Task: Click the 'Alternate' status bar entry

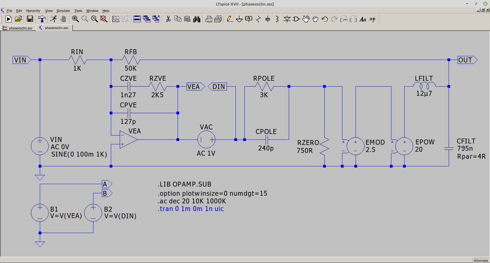Action: (481, 261)
